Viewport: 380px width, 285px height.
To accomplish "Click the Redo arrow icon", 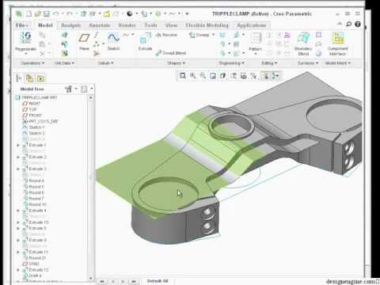I will click(x=70, y=13).
